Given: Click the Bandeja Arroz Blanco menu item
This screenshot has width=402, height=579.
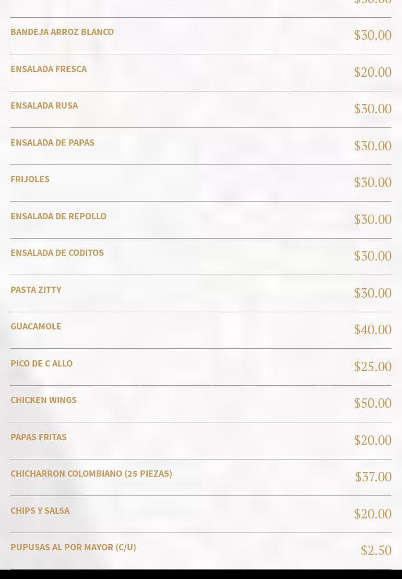Looking at the screenshot, I should (x=62, y=32).
